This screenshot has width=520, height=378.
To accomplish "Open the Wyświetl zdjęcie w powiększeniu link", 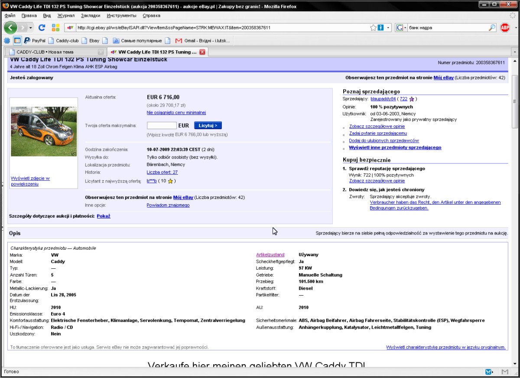I will click(x=30, y=181).
